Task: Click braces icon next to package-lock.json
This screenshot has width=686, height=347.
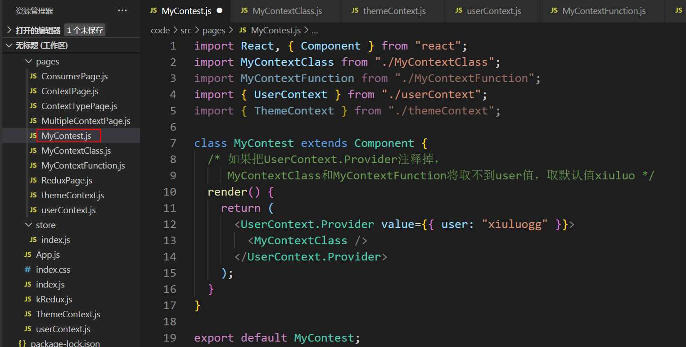Action: pyautogui.click(x=23, y=343)
